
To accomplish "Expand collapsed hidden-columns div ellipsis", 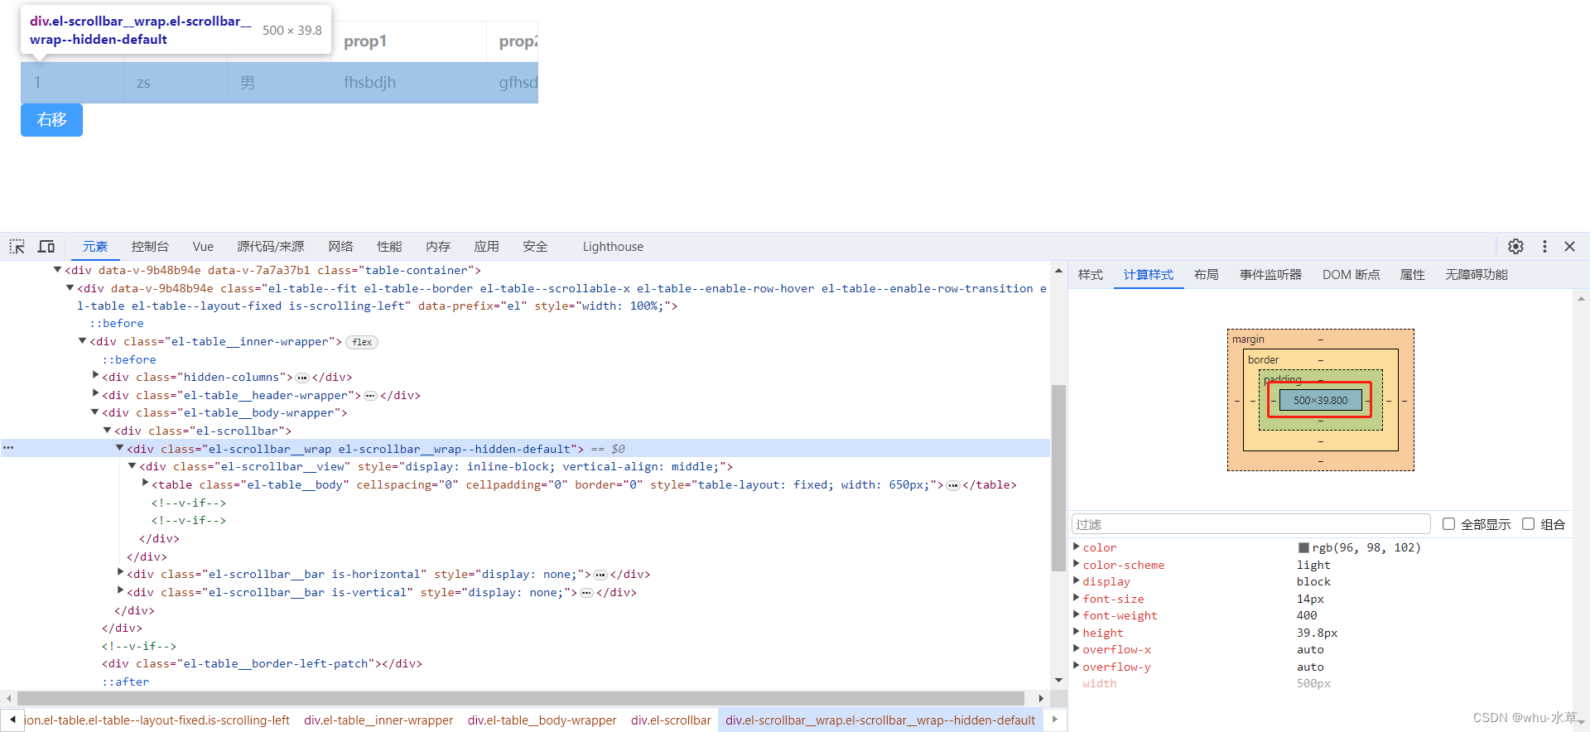I will click(302, 378).
